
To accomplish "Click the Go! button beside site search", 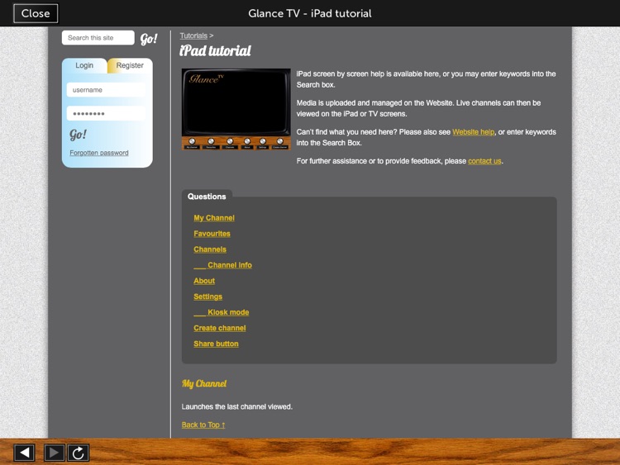I will [x=149, y=38].
